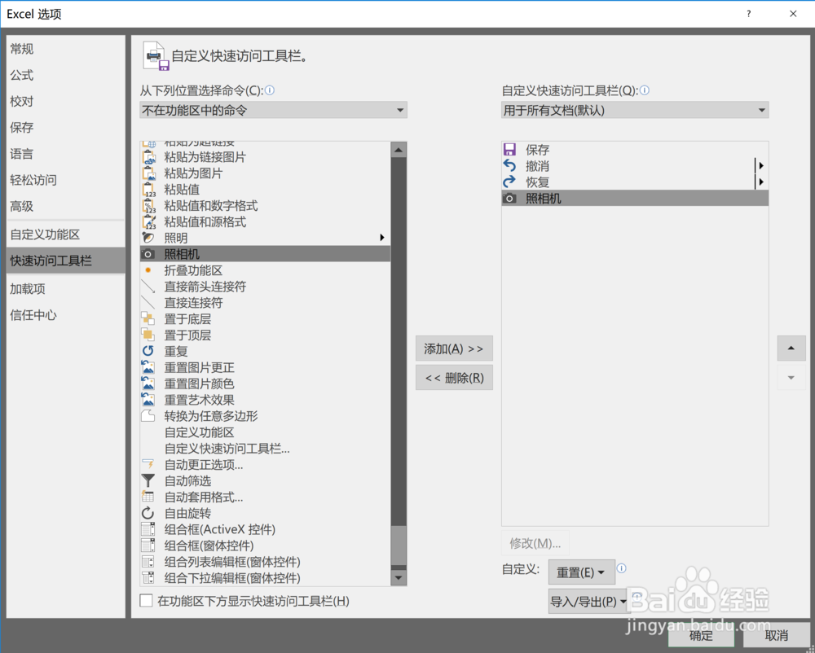Click the 粘贴值 icon in command list
815x653 pixels.
tap(148, 189)
